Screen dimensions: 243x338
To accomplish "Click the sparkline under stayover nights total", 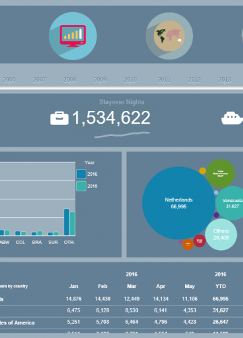I will [122, 135].
